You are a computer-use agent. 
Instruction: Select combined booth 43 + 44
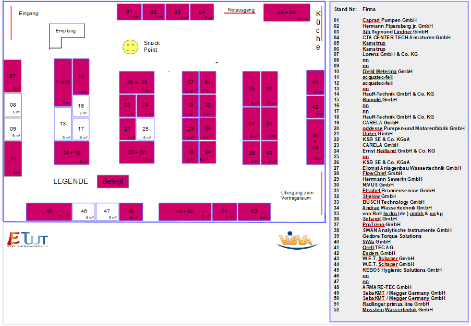click(315, 142)
